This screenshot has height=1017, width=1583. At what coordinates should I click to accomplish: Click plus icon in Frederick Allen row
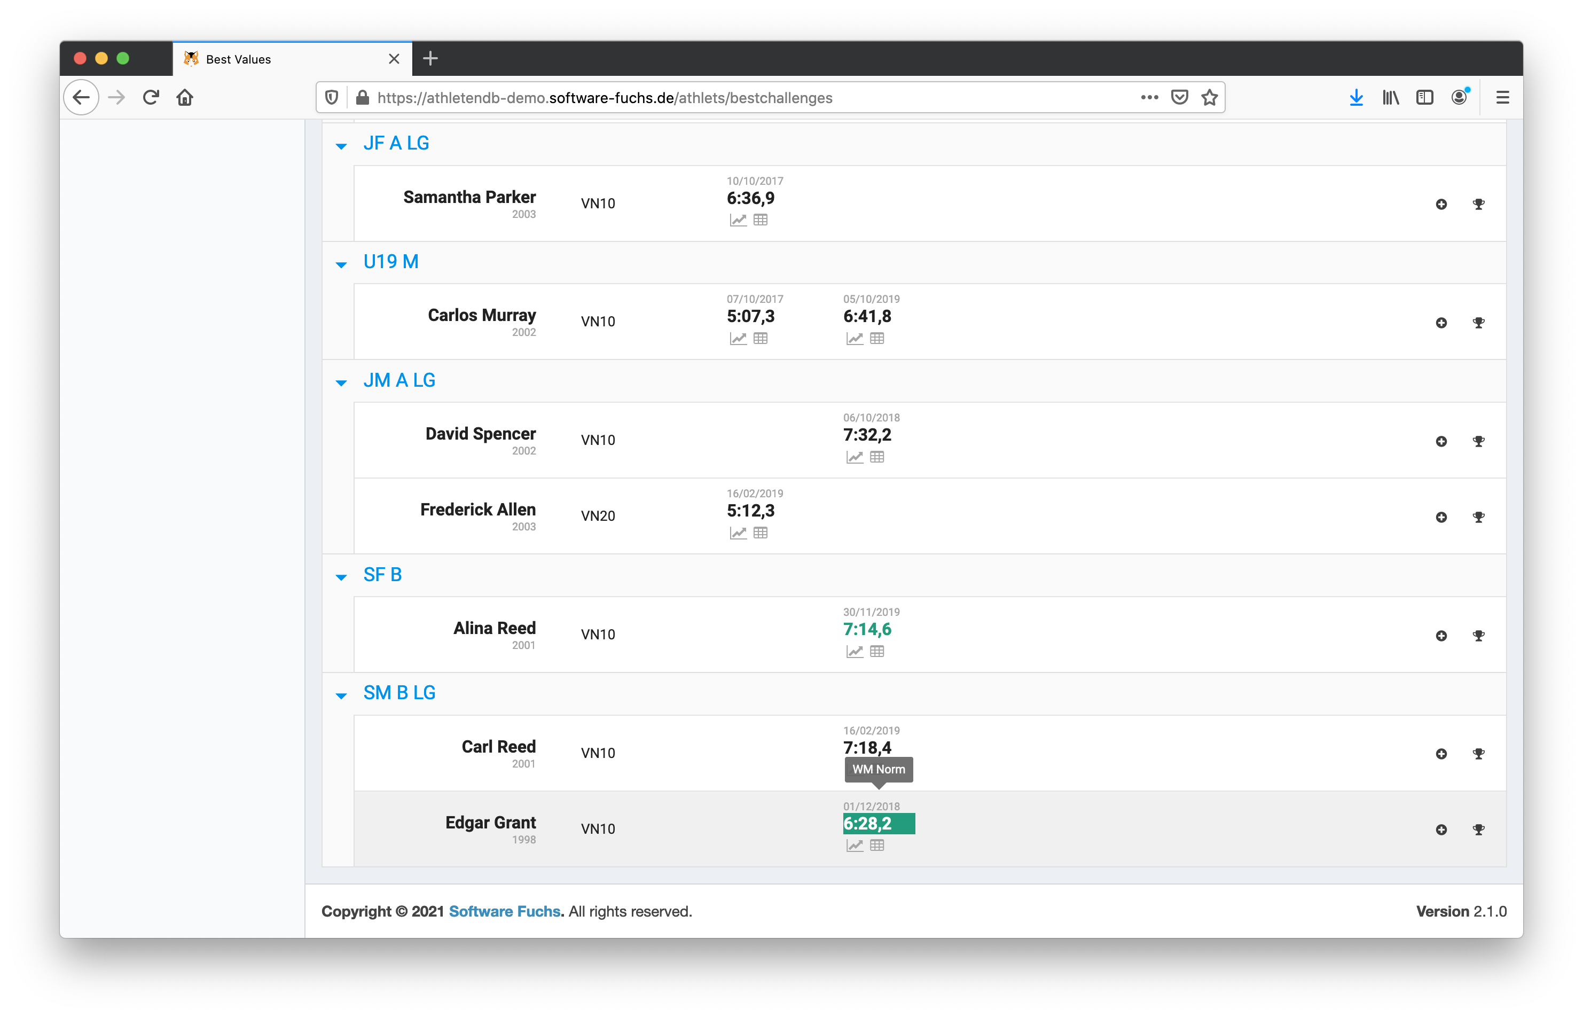(1441, 517)
